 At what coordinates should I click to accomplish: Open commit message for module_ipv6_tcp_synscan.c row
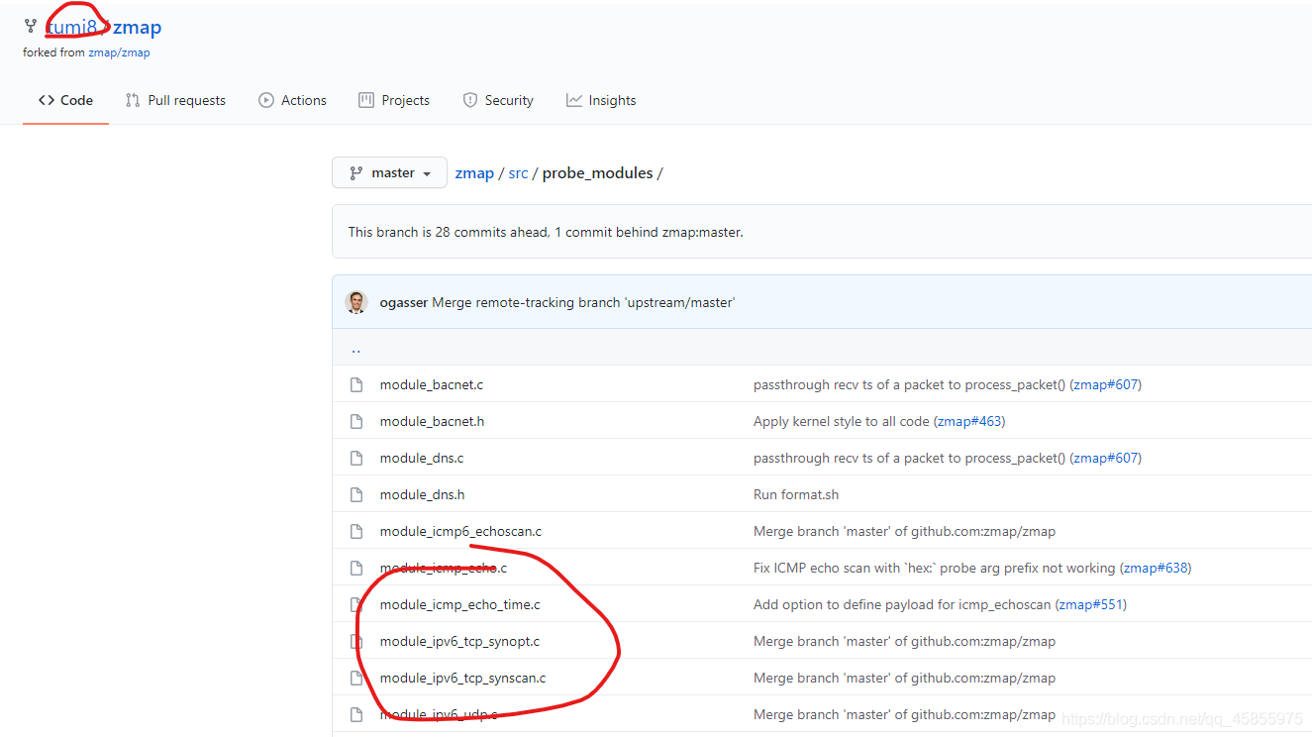(x=904, y=678)
